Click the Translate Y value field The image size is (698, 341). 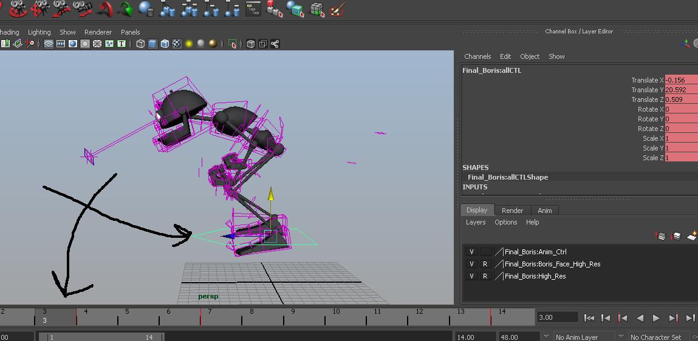pos(681,90)
